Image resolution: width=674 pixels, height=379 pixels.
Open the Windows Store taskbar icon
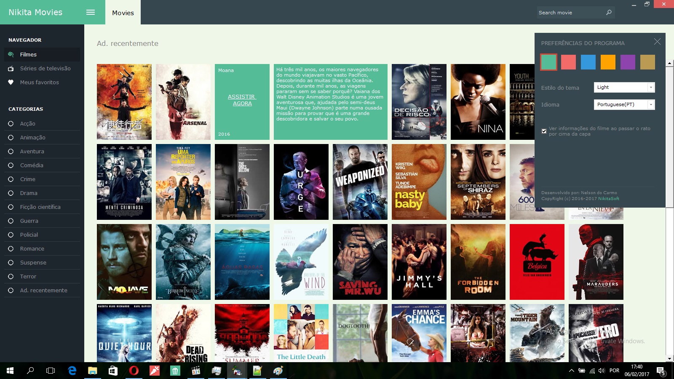click(x=113, y=371)
